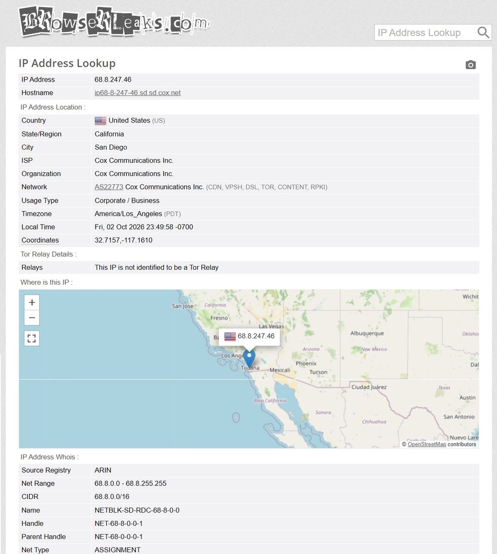
Task: Click Fresno label on the map
Action: point(219,318)
